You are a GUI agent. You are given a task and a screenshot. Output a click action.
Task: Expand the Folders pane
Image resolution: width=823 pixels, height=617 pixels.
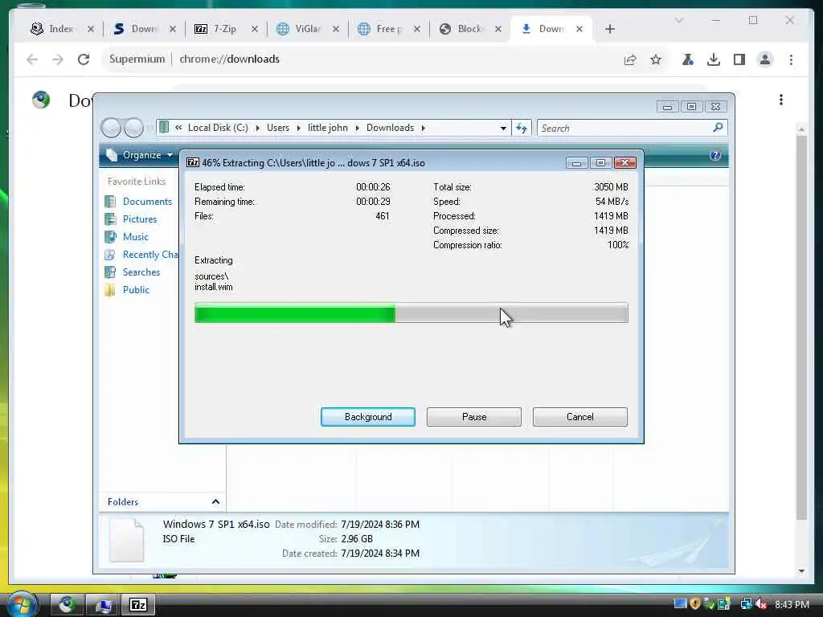(x=215, y=502)
